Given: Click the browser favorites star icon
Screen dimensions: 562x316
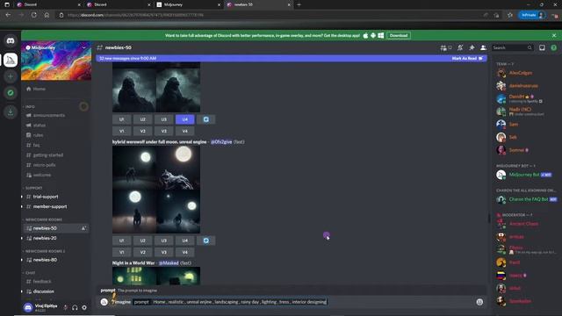Looking at the screenshot, I should pyautogui.click(x=510, y=15).
